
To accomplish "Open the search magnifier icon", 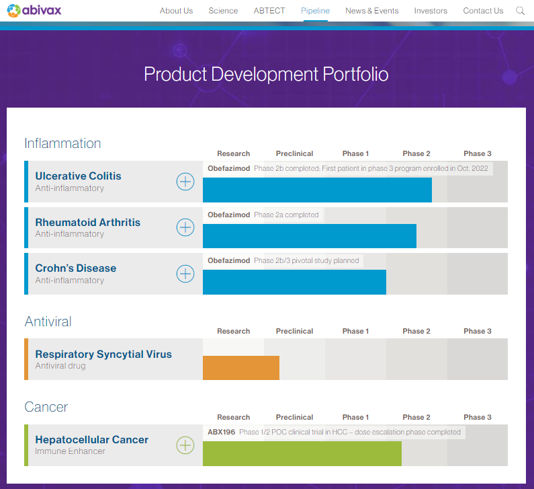I will tap(520, 11).
